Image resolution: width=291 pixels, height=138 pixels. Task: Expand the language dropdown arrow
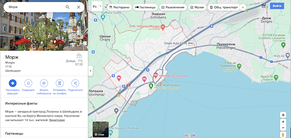pyautogui.click(x=100, y=6)
